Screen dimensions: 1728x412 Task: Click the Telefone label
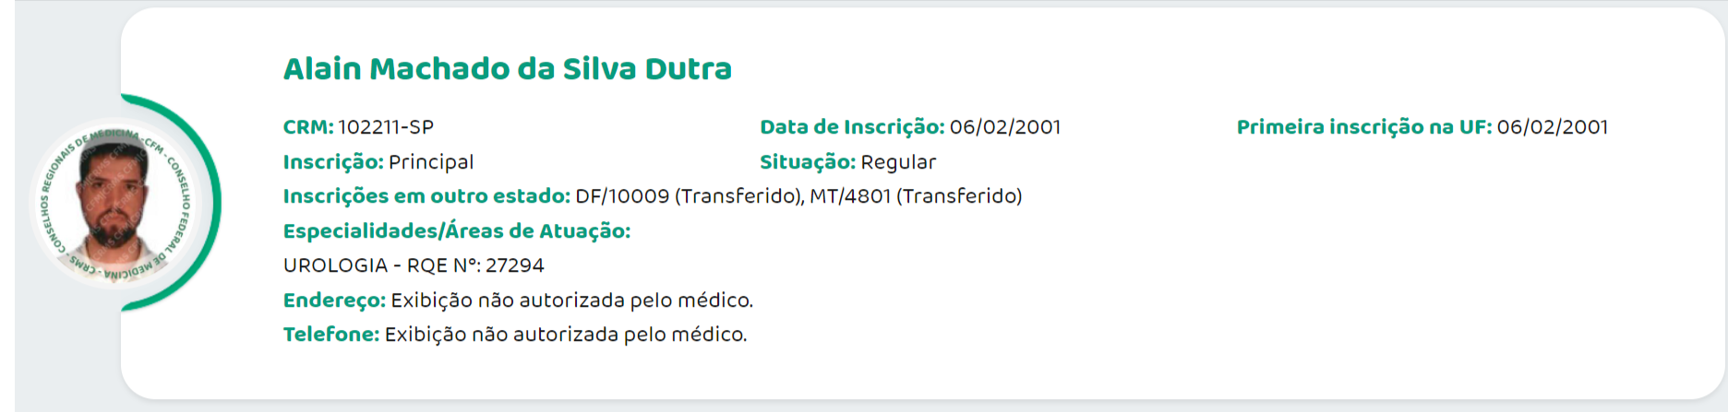click(331, 335)
